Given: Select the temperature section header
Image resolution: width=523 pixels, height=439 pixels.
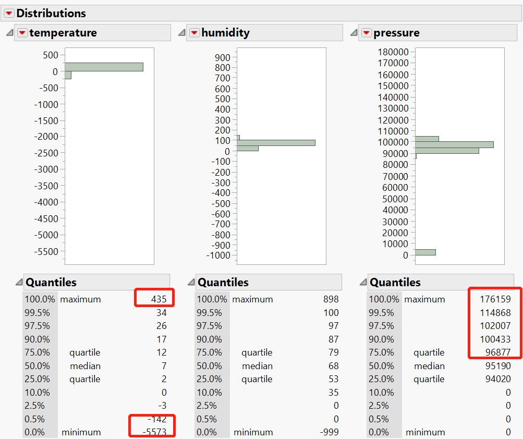Looking at the screenshot, I should coord(92,33).
